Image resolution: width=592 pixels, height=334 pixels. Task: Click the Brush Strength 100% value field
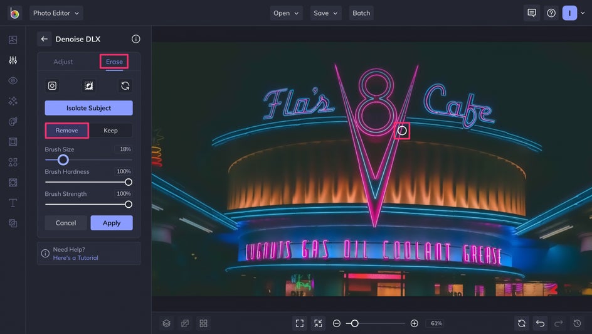coord(124,194)
